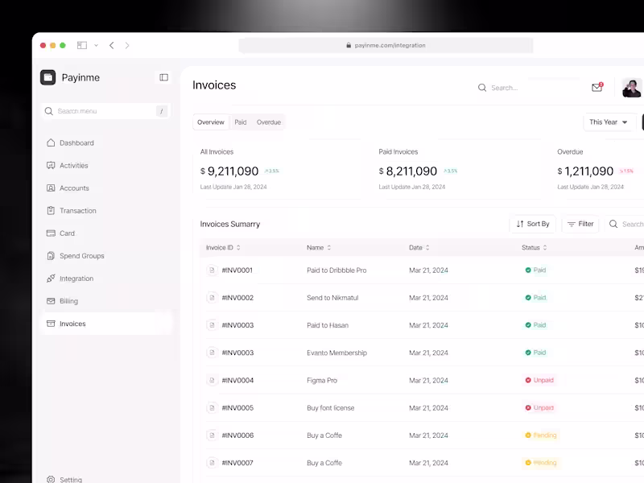Click the Integration plug icon
The height and width of the screenshot is (483, 644).
coord(51,279)
